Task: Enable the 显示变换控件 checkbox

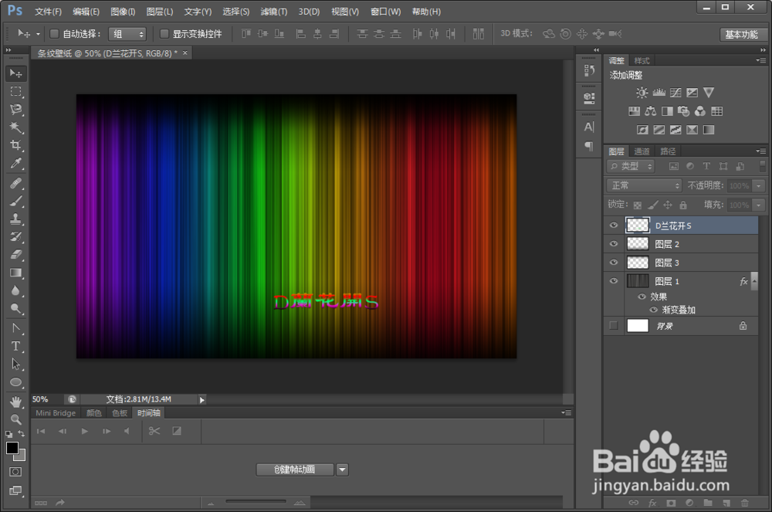Action: coord(164,33)
